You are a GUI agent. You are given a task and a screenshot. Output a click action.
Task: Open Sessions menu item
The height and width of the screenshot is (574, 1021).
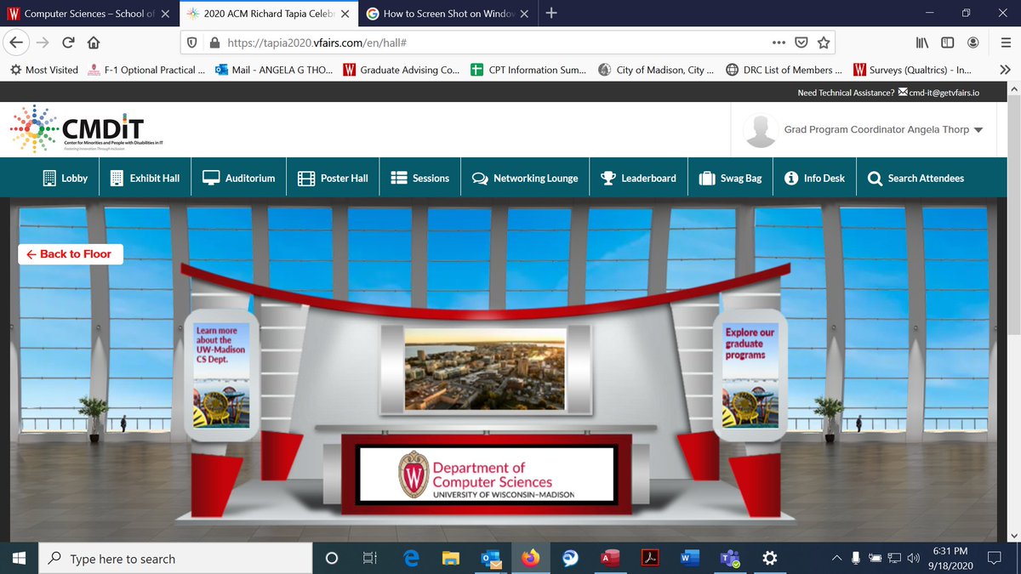pyautogui.click(x=420, y=178)
